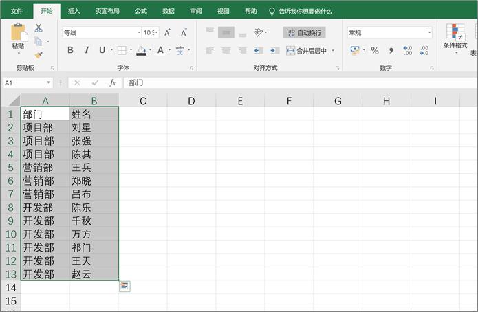Viewport: 478px width, 312px height.
Task: Decrease indent icon
Action: pos(259,50)
